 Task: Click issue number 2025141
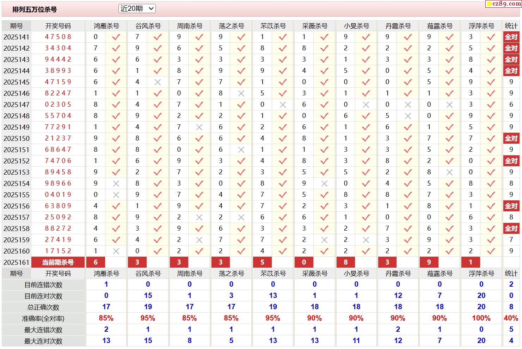coord(17,37)
